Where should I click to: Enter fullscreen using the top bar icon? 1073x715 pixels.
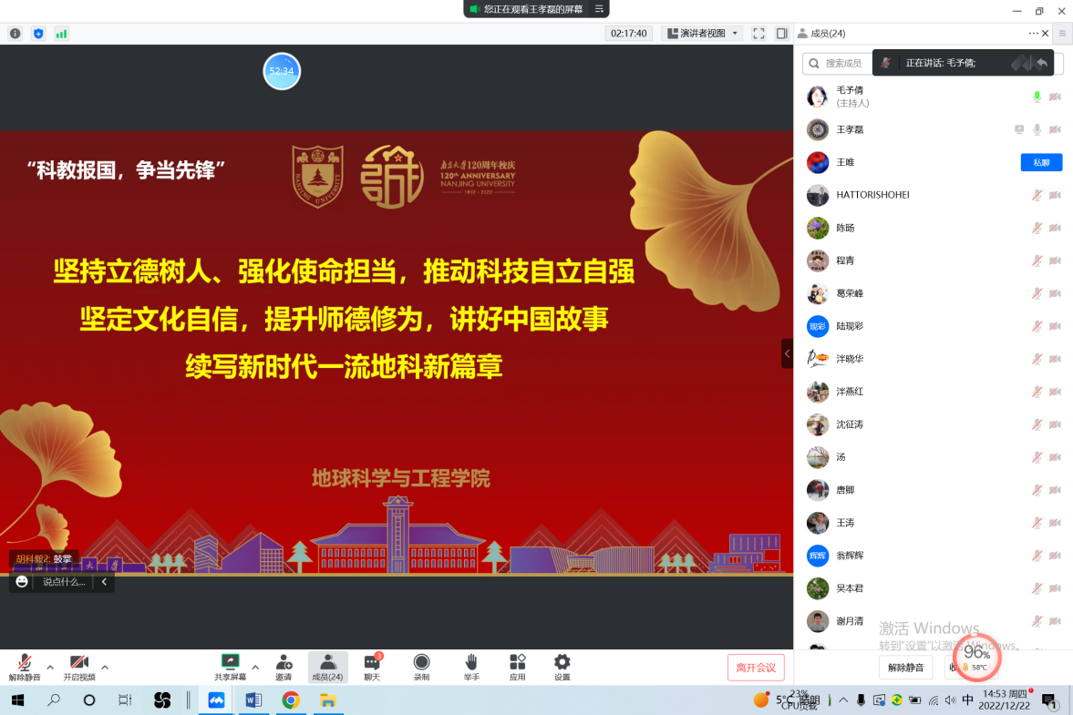pos(758,34)
